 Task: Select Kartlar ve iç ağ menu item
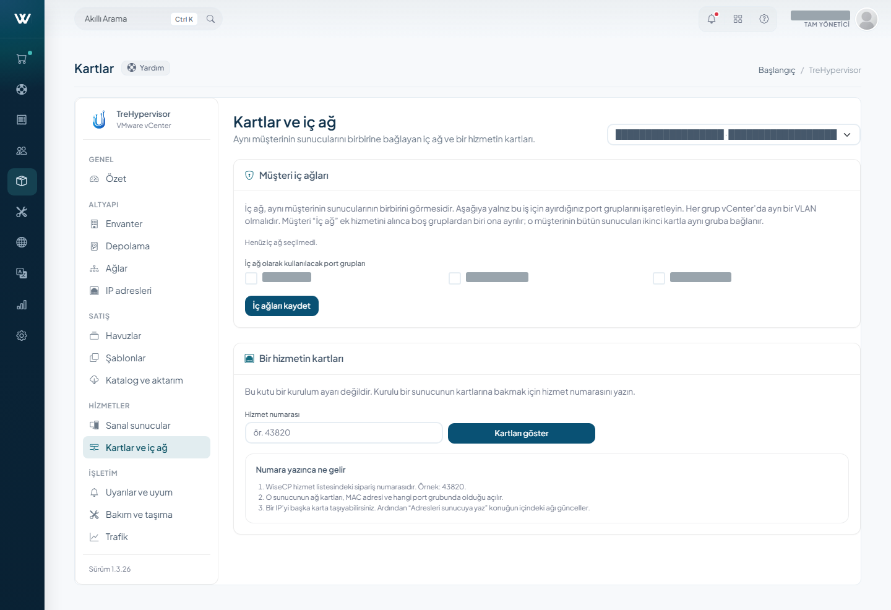click(x=147, y=448)
